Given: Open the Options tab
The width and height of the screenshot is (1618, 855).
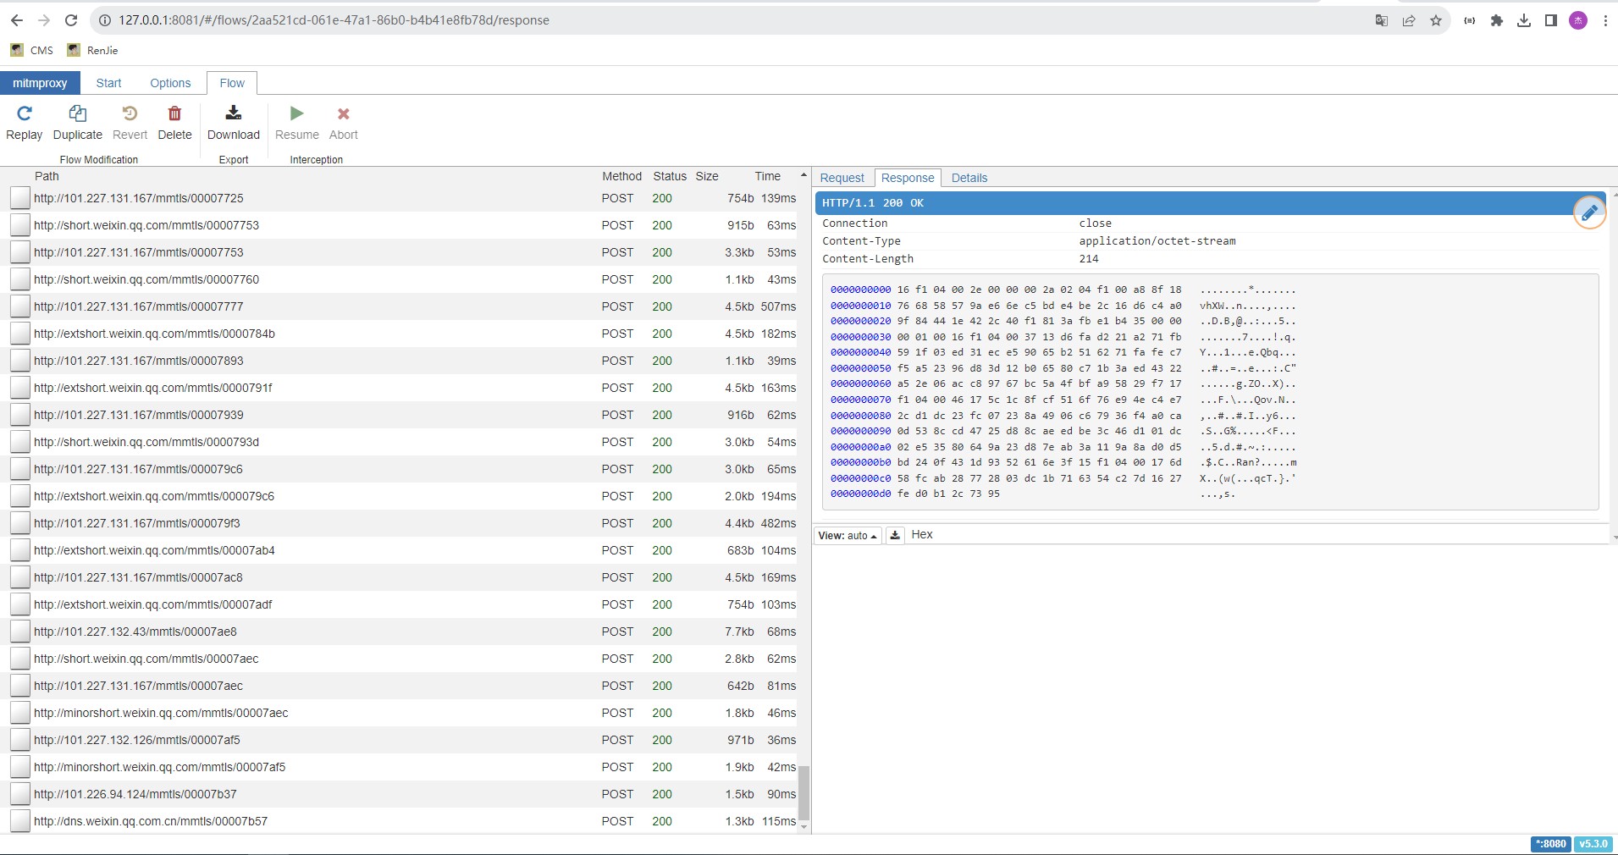Looking at the screenshot, I should coord(170,83).
